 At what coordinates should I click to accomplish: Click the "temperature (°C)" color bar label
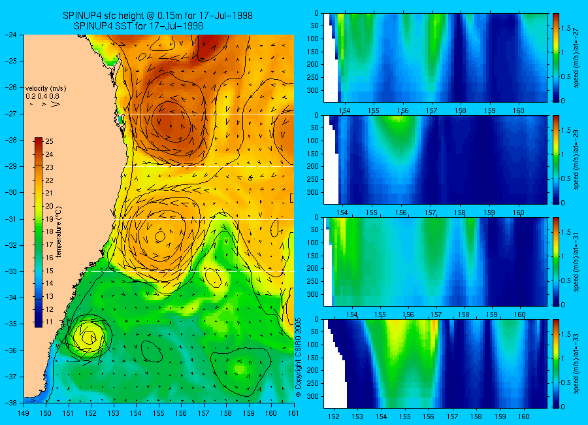pos(59,232)
